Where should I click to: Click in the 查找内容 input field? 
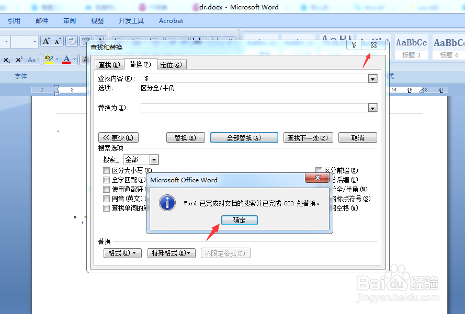[x=254, y=78]
